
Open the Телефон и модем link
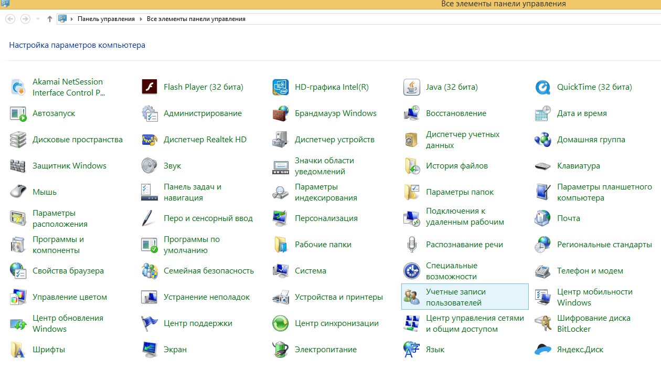590,271
